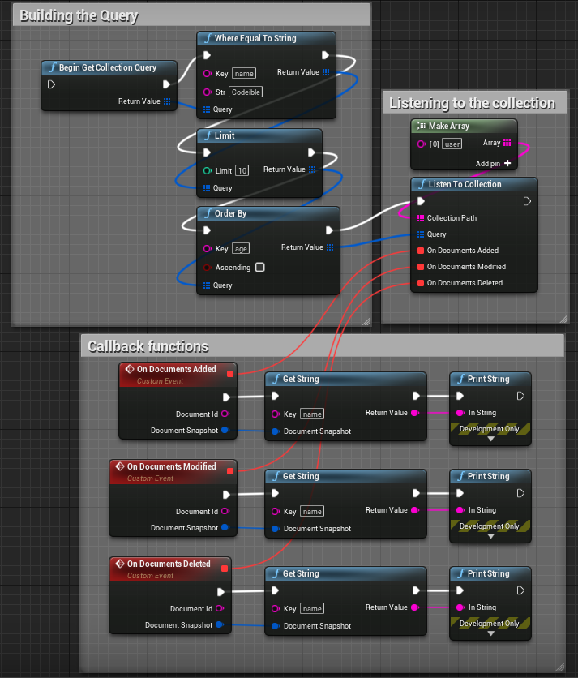Select the Limit node title bar
The image size is (578, 678).
point(259,135)
